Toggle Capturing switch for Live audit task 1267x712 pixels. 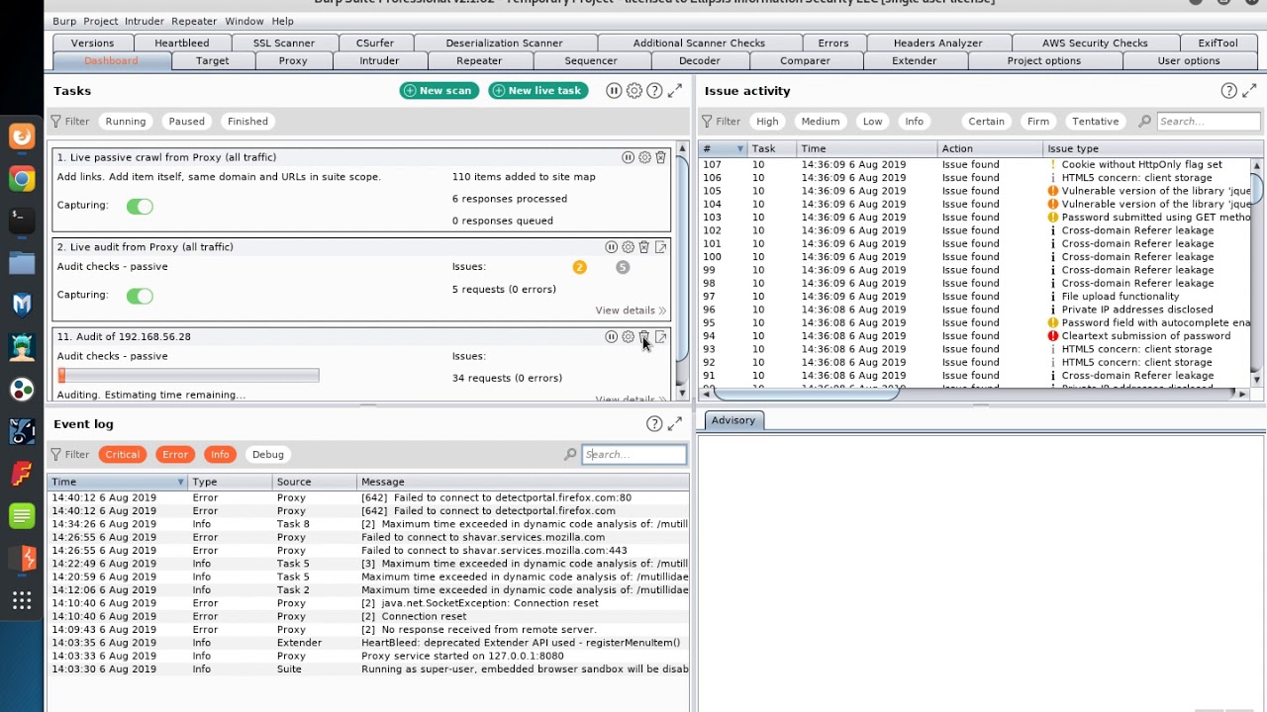[x=140, y=296]
